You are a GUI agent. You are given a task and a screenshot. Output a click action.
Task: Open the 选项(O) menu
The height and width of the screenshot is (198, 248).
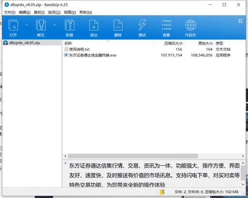(54, 13)
